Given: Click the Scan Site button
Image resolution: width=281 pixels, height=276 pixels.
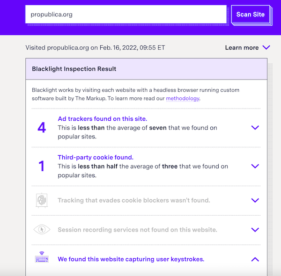Looking at the screenshot, I should pyautogui.click(x=251, y=15).
